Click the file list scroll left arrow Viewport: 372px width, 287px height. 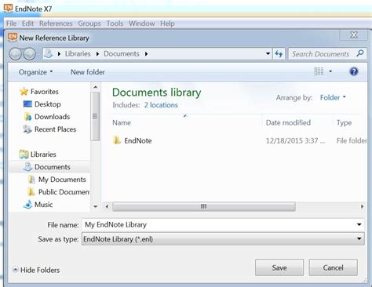(x=107, y=206)
